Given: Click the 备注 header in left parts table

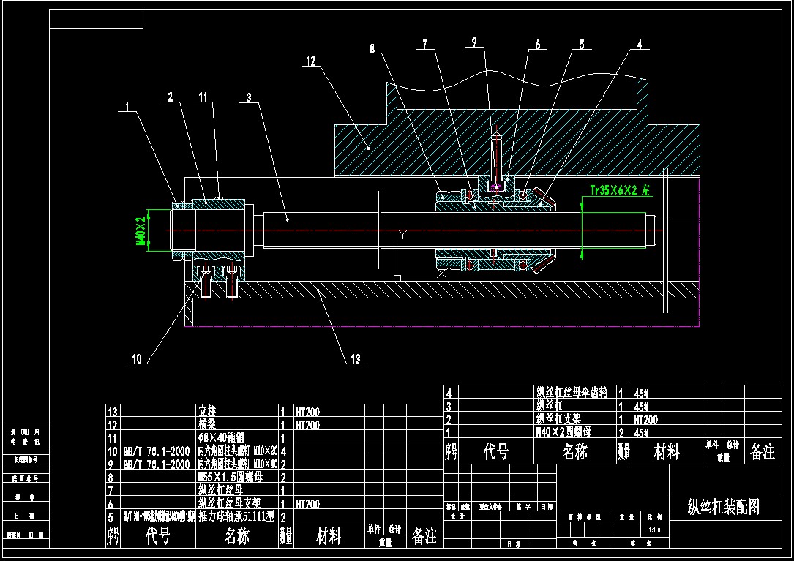Looking at the screenshot, I should [x=424, y=535].
